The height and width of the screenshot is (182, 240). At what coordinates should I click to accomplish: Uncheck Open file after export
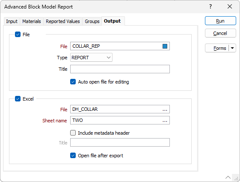click(x=73, y=156)
